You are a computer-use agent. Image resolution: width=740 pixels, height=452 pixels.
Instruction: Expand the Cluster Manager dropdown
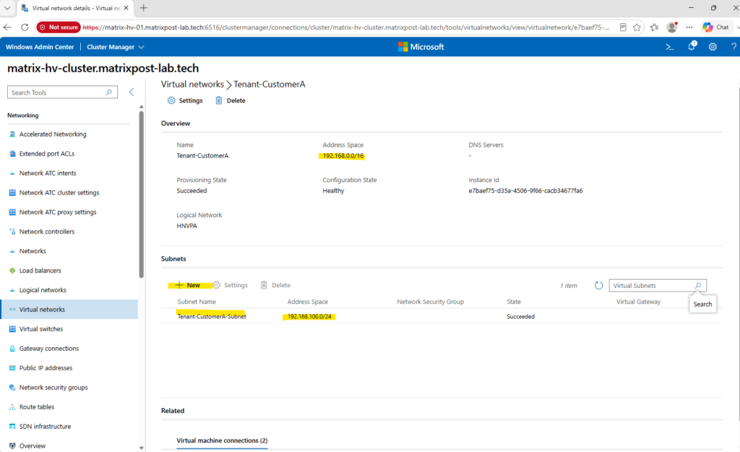[x=115, y=47]
